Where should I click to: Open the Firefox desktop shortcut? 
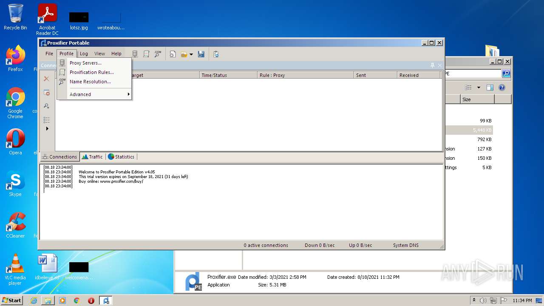coord(15,59)
